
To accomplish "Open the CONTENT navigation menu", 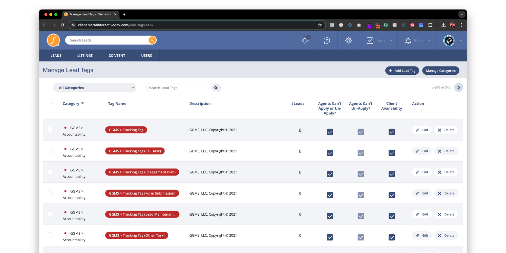I will pyautogui.click(x=117, y=56).
